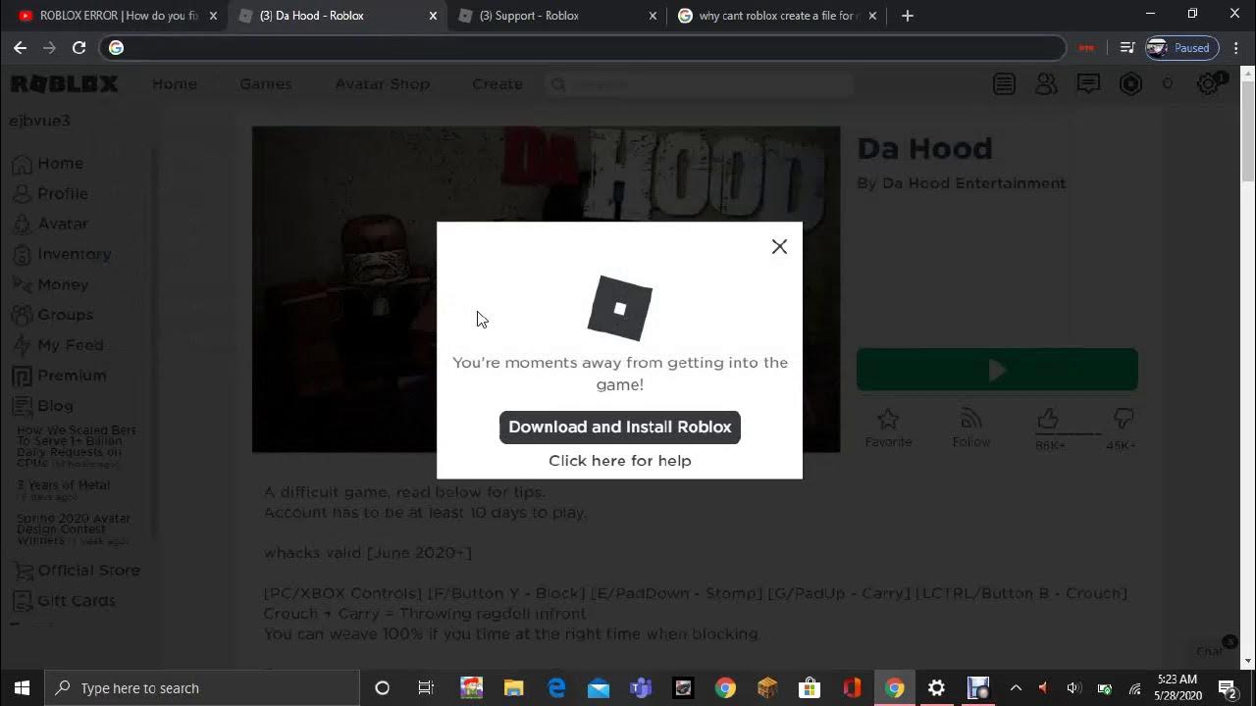The width and height of the screenshot is (1256, 706).
Task: Click the Roblox logo in the dialog
Action: [620, 309]
